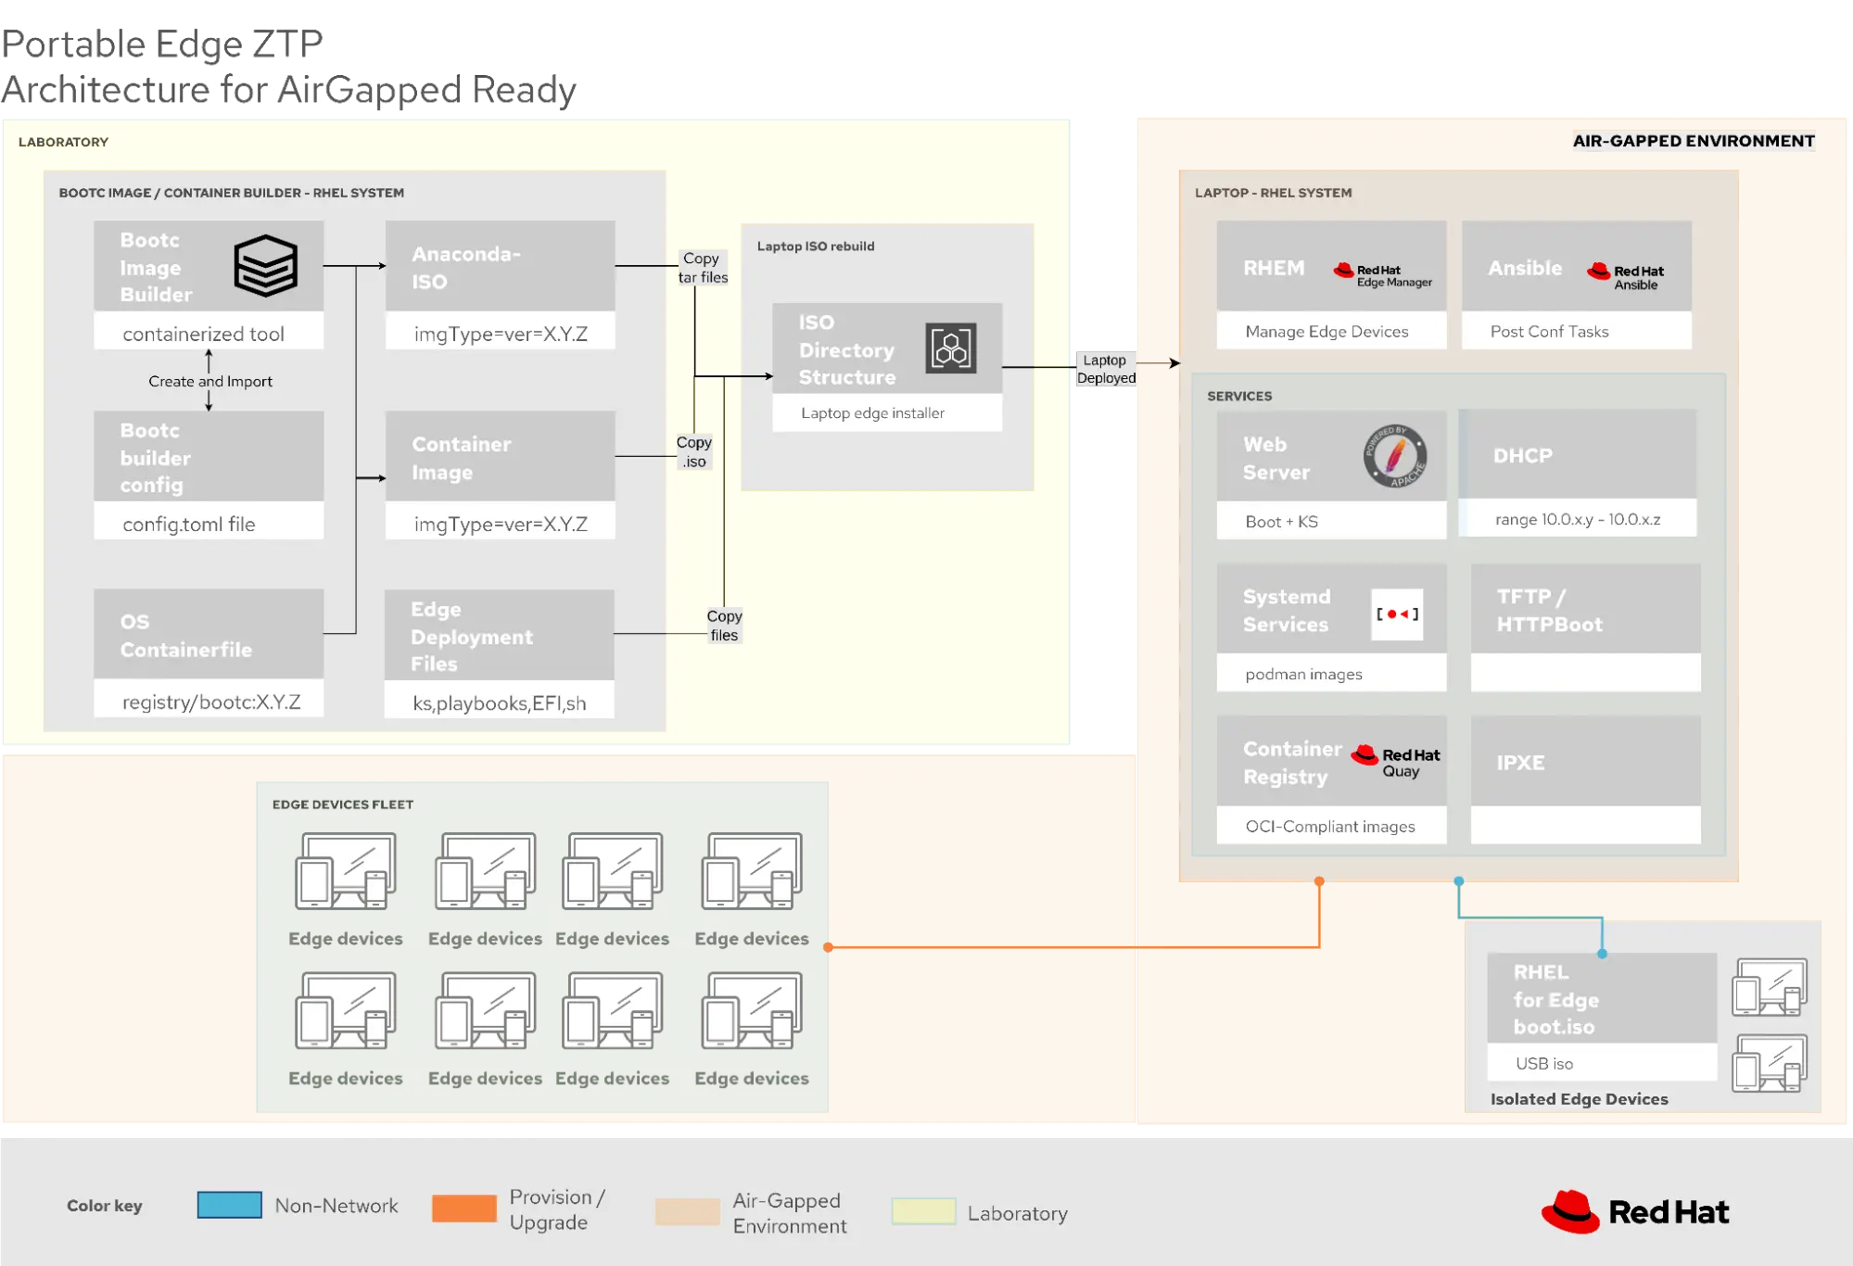The height and width of the screenshot is (1266, 1853).
Task: Click the Apache feather logo on Web Server
Action: click(x=1394, y=456)
